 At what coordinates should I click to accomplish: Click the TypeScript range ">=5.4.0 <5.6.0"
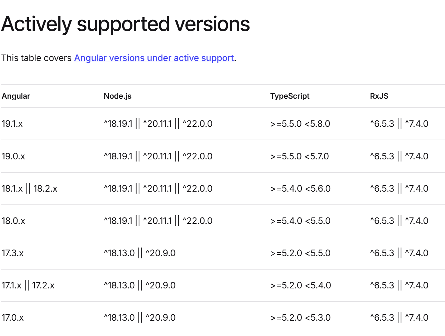[300, 189]
